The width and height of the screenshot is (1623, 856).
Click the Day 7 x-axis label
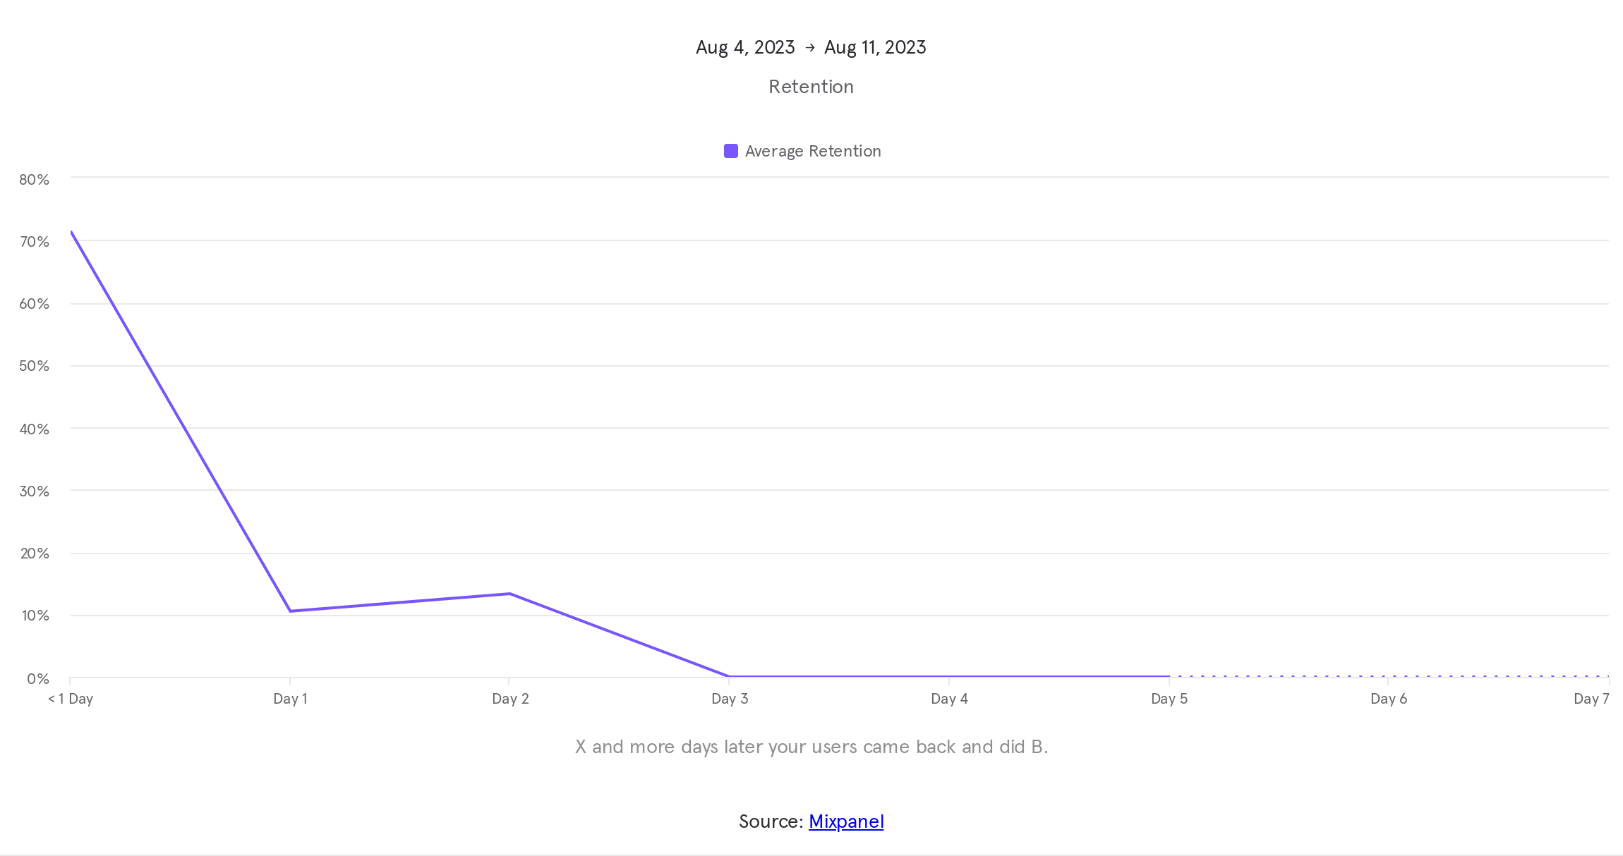coord(1591,699)
